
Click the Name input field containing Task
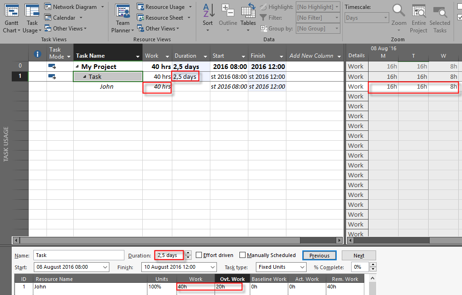click(78, 256)
